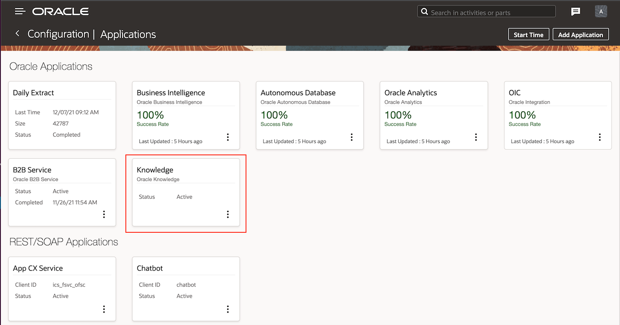Open the chat messages icon
Viewport: 620px width, 325px height.
pos(576,12)
